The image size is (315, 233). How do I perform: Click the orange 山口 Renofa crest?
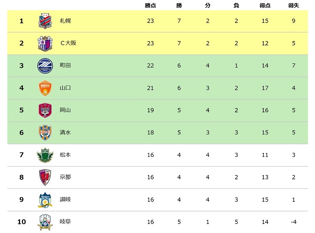click(x=45, y=88)
